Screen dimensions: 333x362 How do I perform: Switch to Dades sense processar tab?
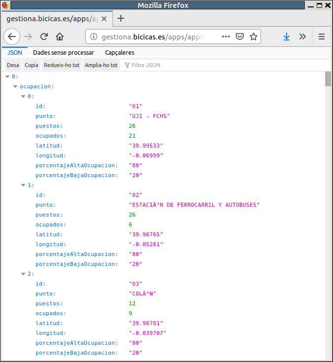[63, 52]
